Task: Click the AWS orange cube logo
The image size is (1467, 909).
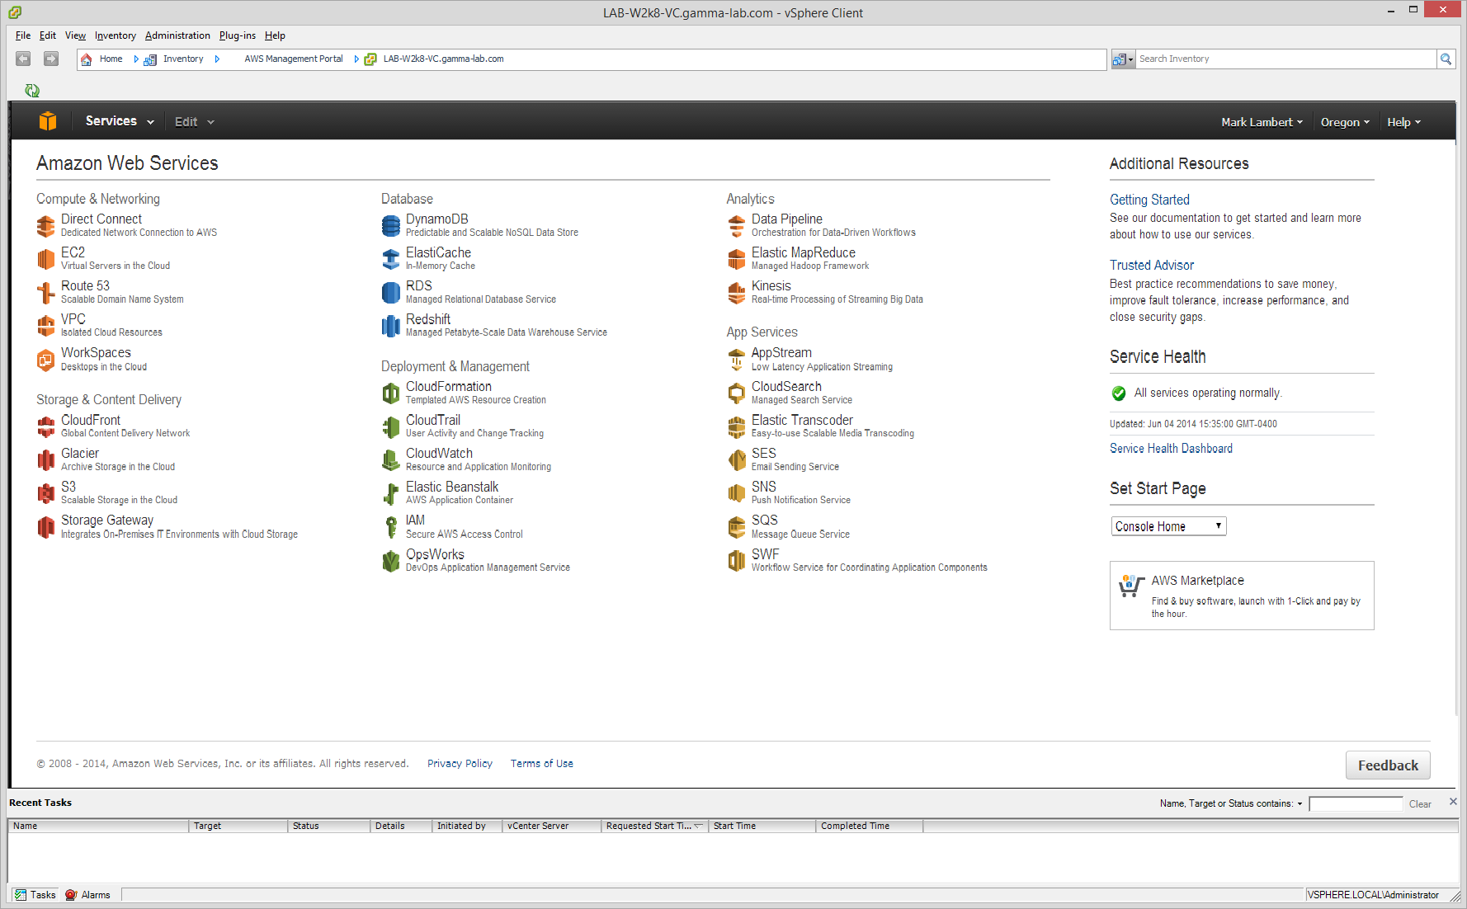Action: 48,121
